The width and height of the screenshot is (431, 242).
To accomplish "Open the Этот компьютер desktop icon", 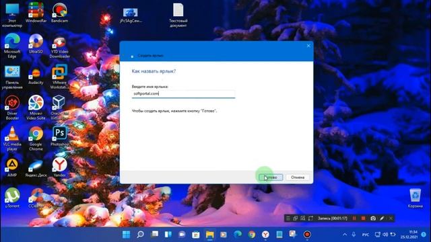I will [12, 15].
